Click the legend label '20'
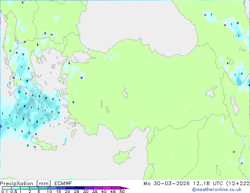 pyautogui.click(x=67, y=191)
